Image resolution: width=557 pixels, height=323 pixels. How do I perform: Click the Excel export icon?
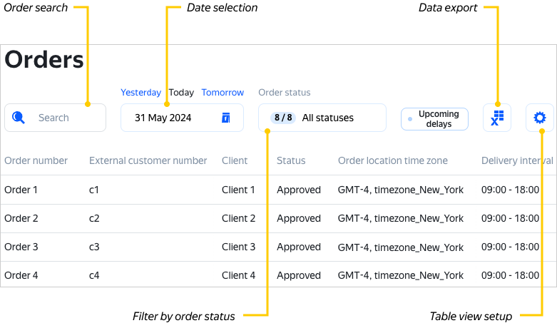pyautogui.click(x=497, y=118)
